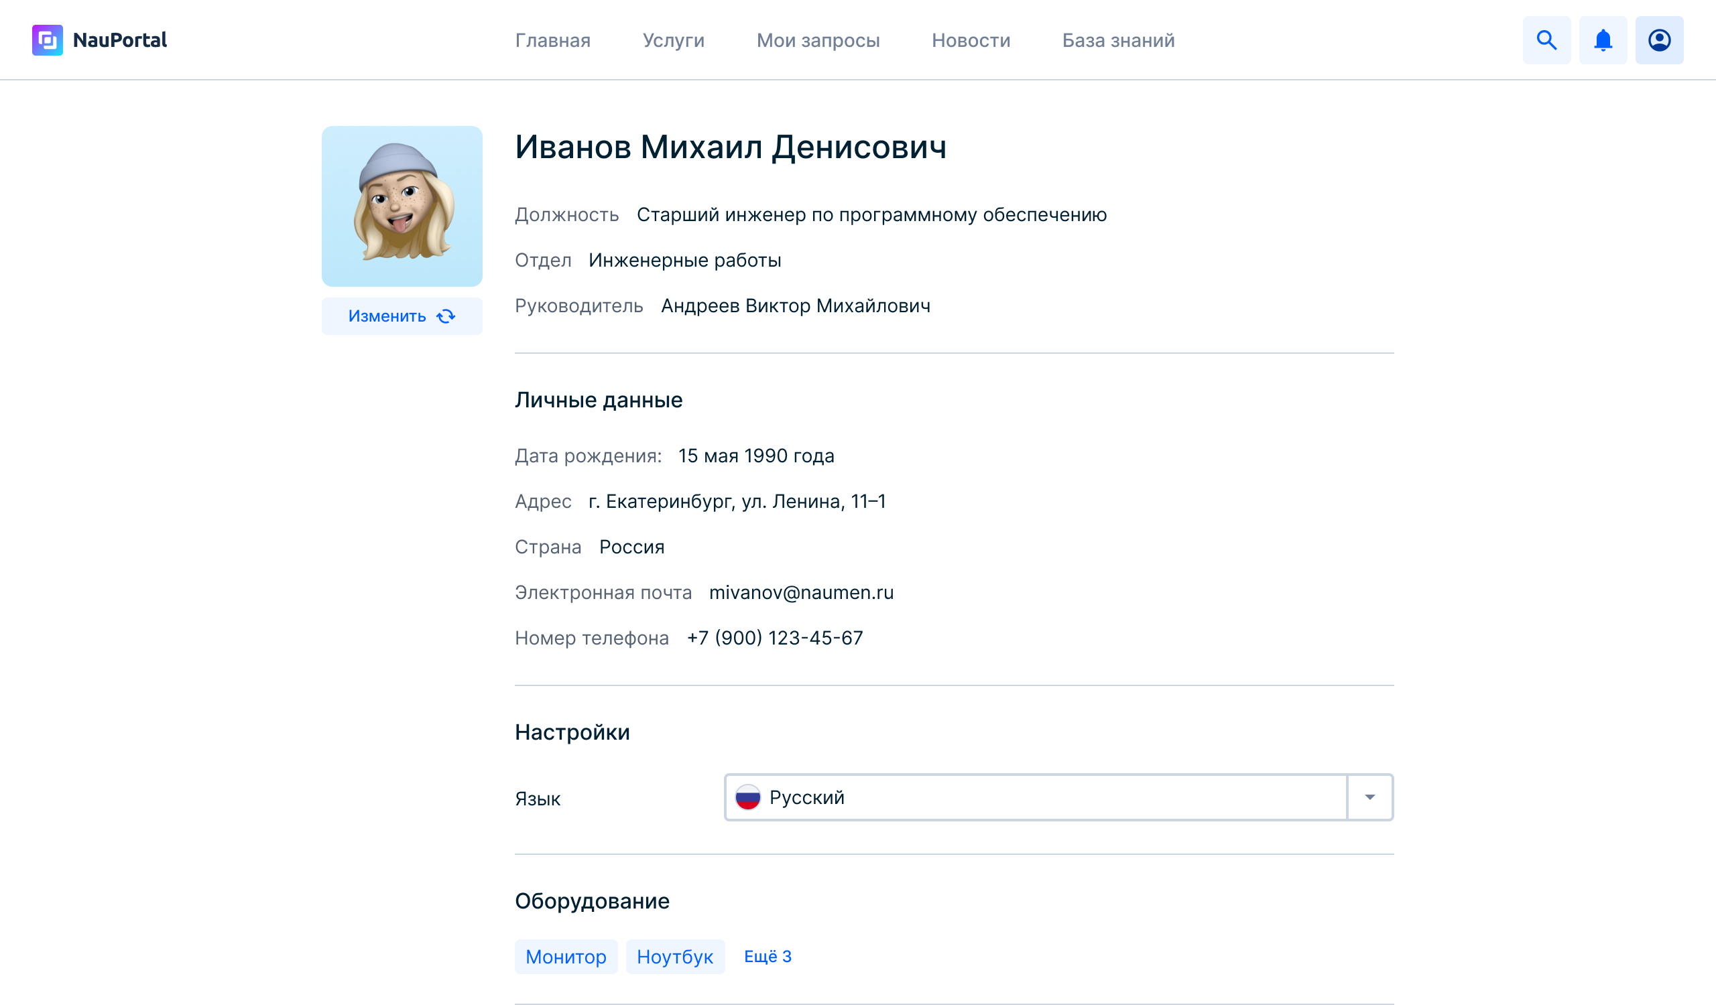Go to Главная menu item
1716x1005 pixels.
coord(553,41)
